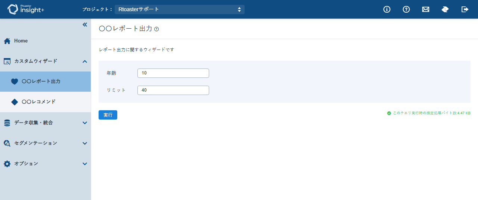Select 〇〇レポート出力 in the sidebar
This screenshot has height=200, width=478.
pos(45,81)
